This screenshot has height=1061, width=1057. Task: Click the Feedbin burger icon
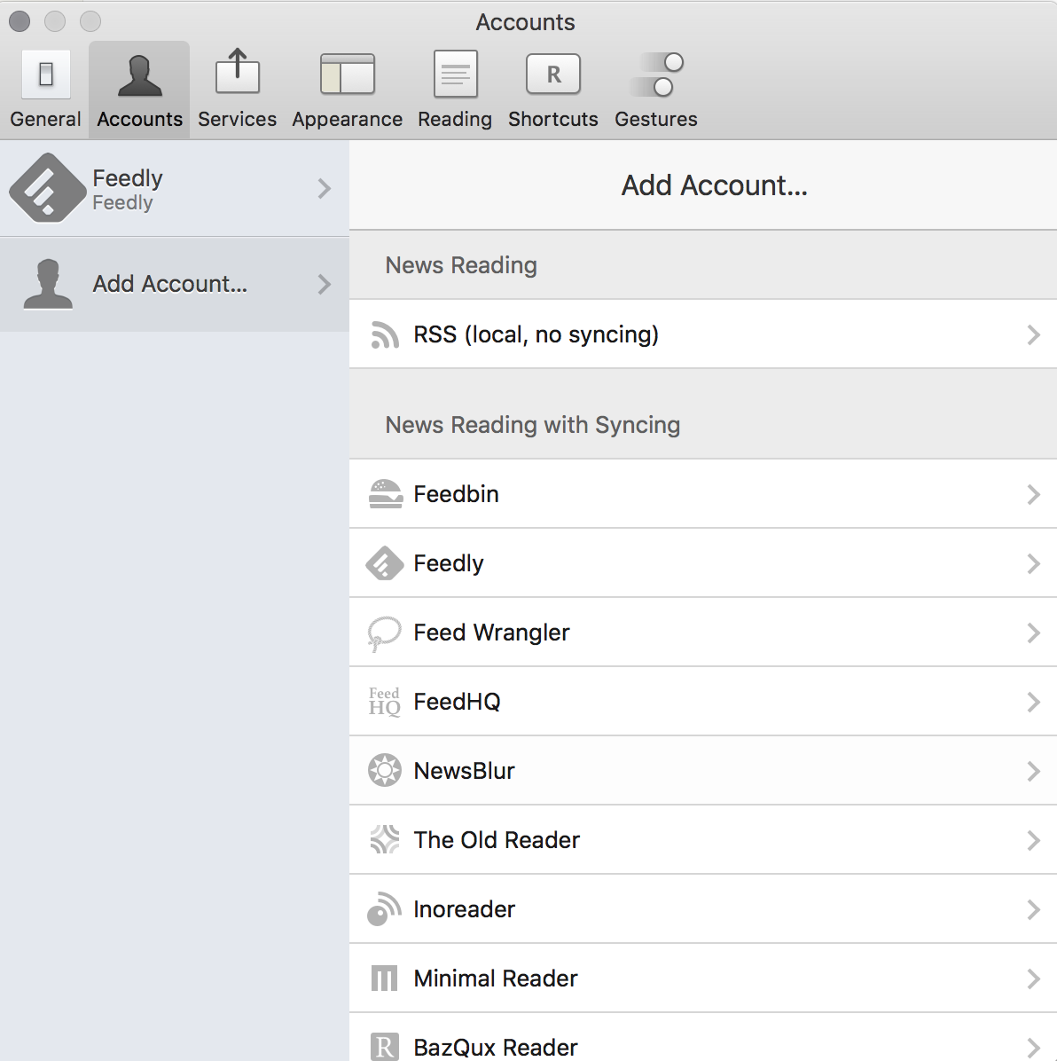pos(386,494)
